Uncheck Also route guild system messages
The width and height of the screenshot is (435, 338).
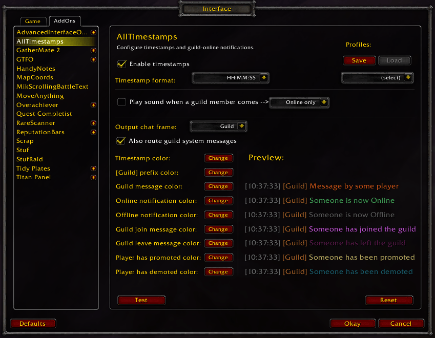[x=121, y=141]
